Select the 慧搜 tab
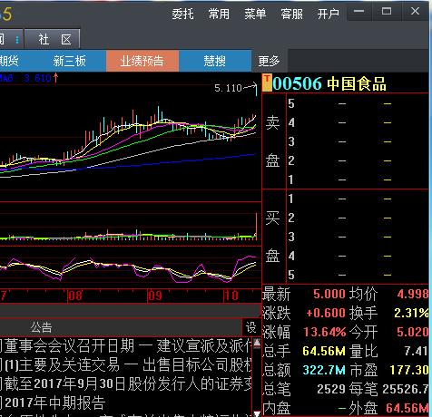Screen dimensions: 432x417 (x=215, y=61)
